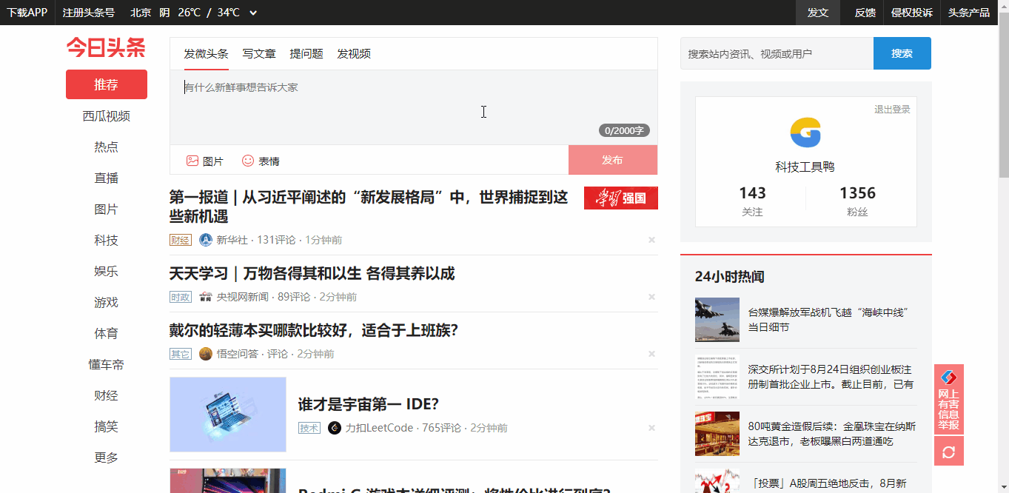Open the 谁才是宇宙第一 IDE headline
The width and height of the screenshot is (1009, 493).
coord(369,405)
